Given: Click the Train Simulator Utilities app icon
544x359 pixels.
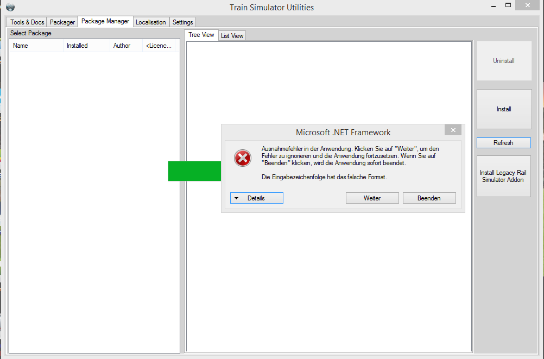Looking at the screenshot, I should tap(10, 7).
